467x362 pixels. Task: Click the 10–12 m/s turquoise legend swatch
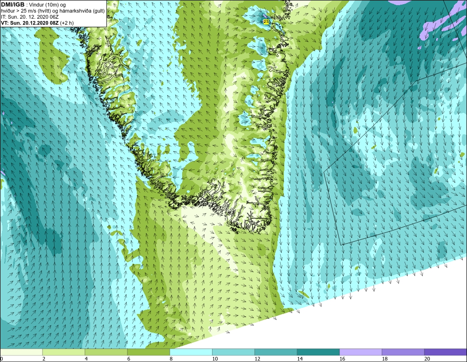tap(233, 352)
